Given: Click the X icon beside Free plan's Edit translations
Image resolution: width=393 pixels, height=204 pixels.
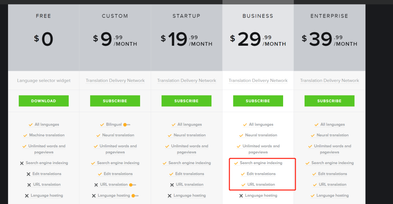Looking at the screenshot, I should pyautogui.click(x=28, y=174).
